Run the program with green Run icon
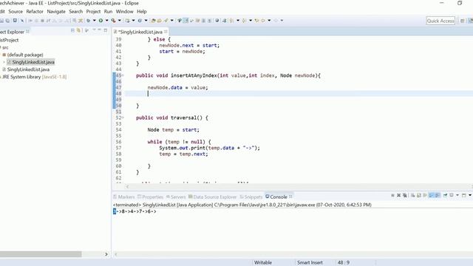 tap(101, 21)
